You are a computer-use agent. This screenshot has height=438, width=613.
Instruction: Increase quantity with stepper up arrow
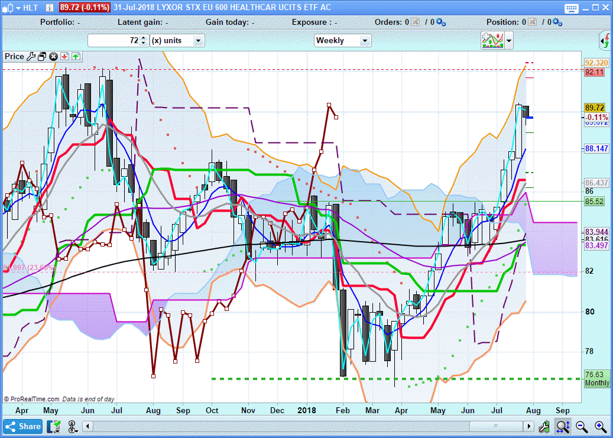coord(144,38)
